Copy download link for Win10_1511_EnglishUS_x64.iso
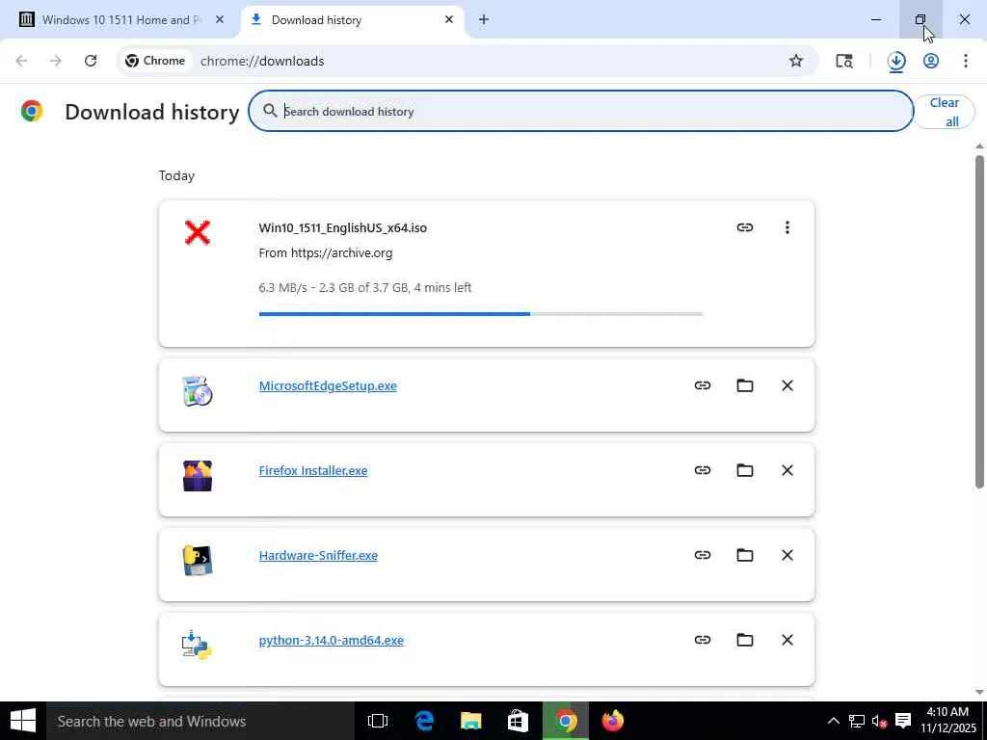987x740 pixels. point(745,227)
